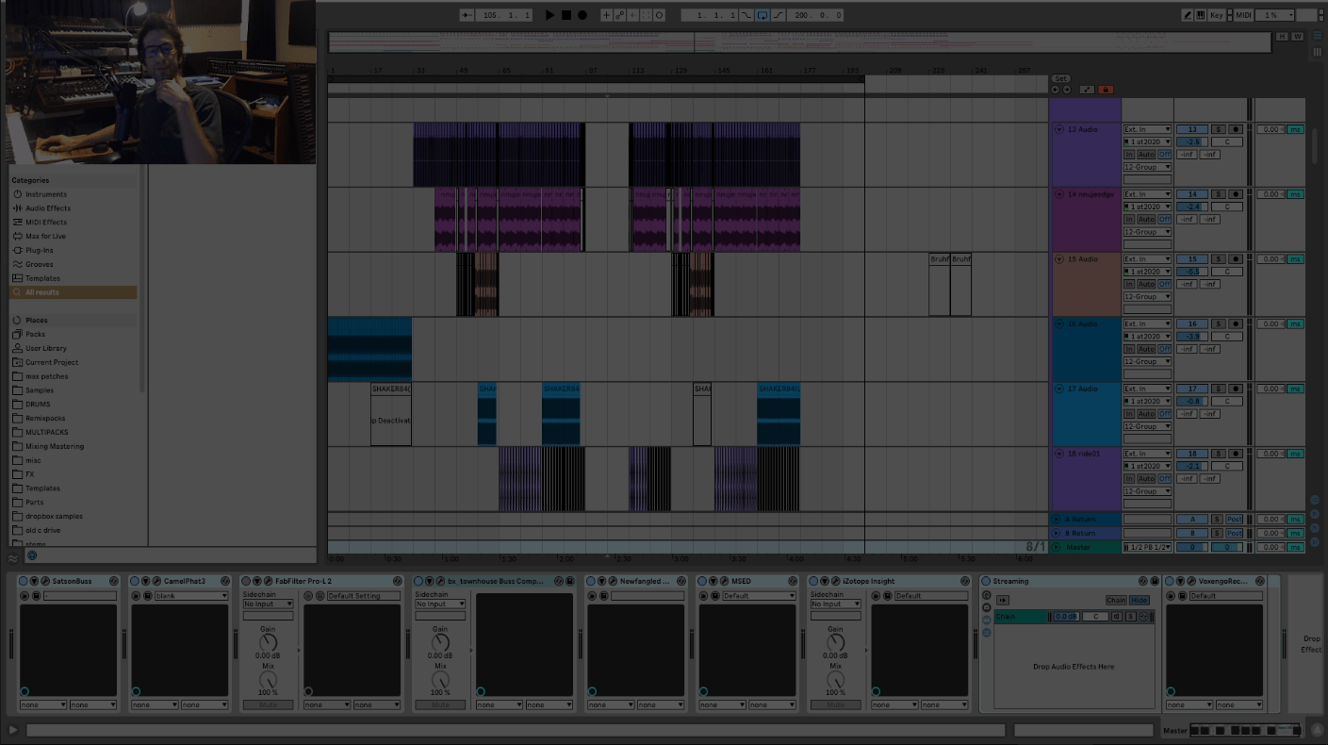Screen dimensions: 1328x745
Task: Toggle track 17 Audio activator numbered 17
Action: click(1192, 389)
